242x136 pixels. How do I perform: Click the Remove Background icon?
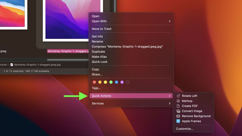[x=178, y=116]
